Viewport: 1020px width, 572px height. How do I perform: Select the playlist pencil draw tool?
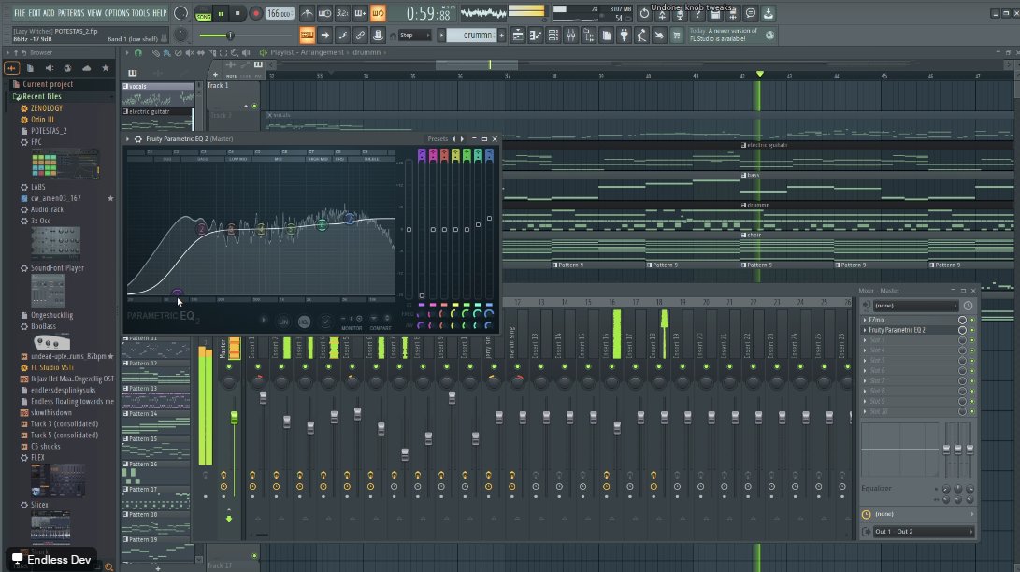tap(155, 52)
